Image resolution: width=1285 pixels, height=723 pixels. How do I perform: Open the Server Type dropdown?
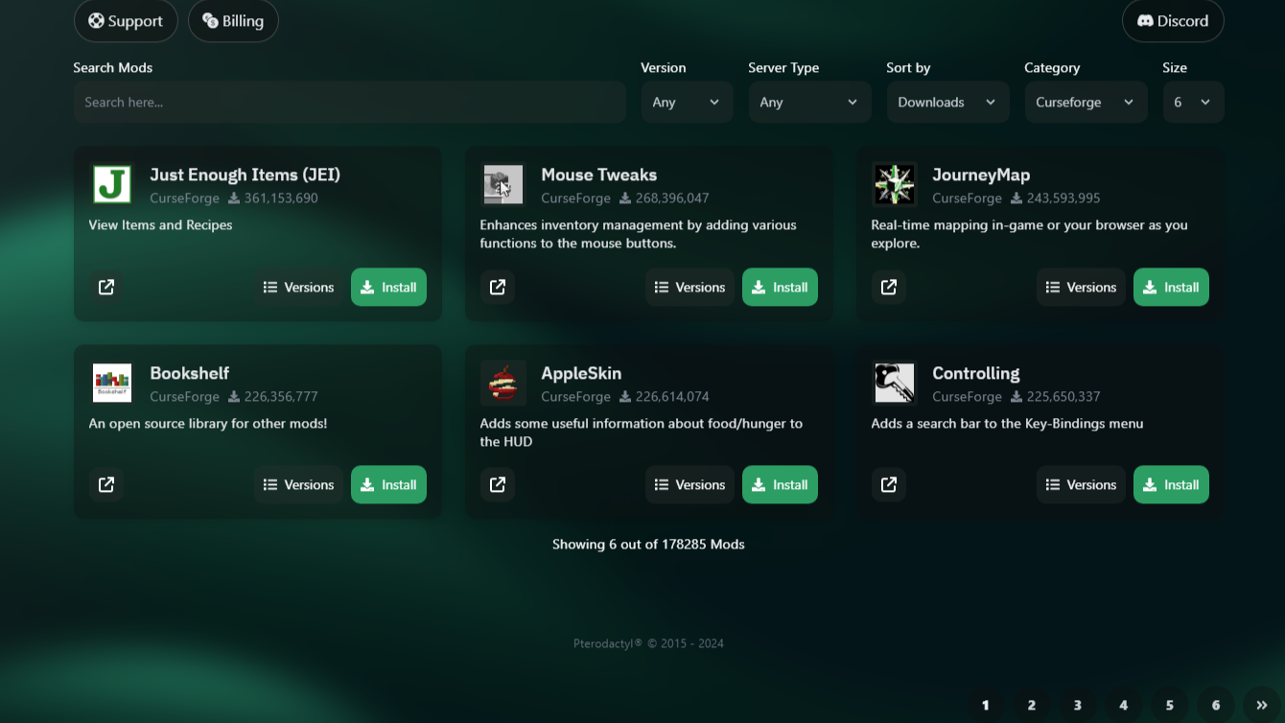(809, 103)
